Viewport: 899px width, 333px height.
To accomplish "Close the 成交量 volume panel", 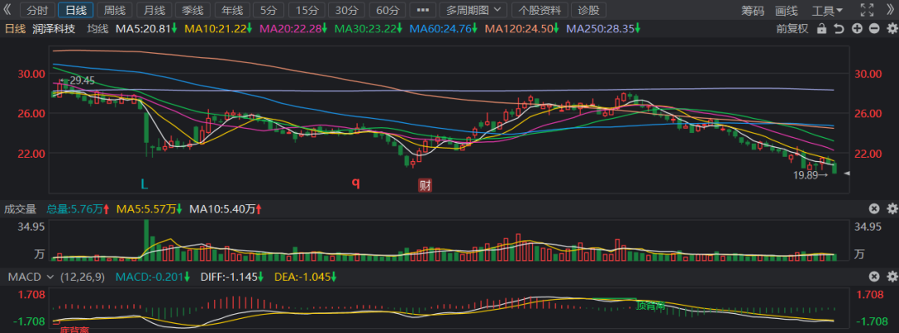I will point(874,209).
